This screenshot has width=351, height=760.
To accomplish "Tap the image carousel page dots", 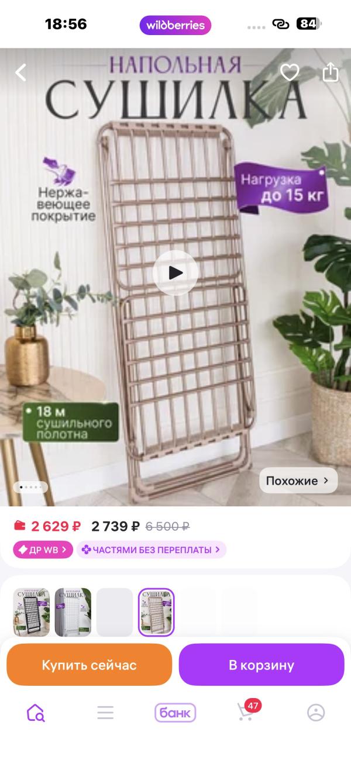I will [x=30, y=486].
